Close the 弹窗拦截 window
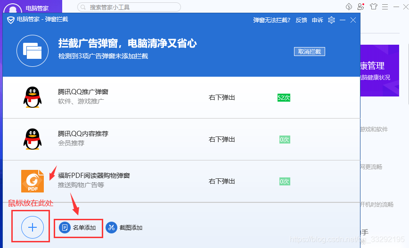Screen dimensions: 409x248 [x=353, y=20]
